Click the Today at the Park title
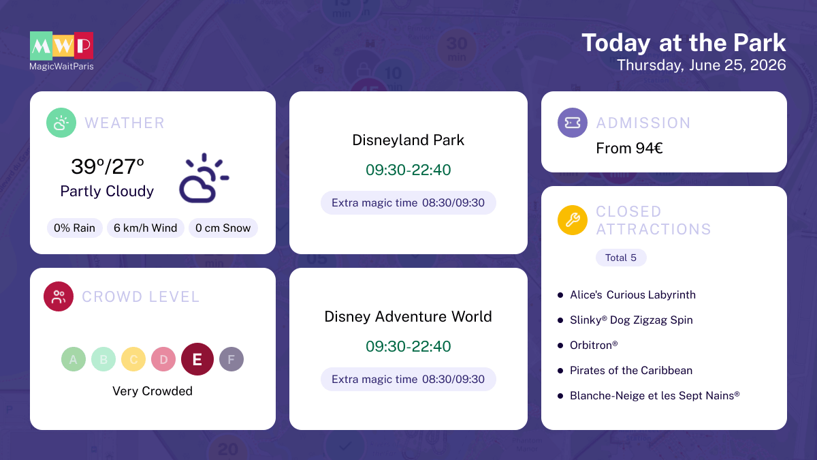Viewport: 817px width, 460px height. click(x=684, y=43)
